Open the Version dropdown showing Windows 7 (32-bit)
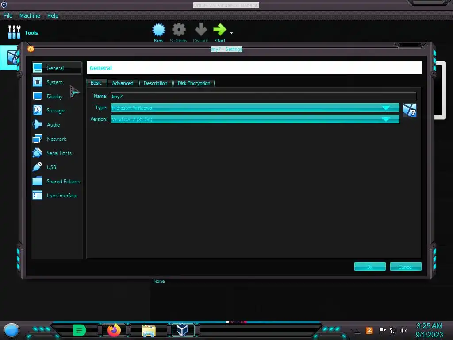 255,119
